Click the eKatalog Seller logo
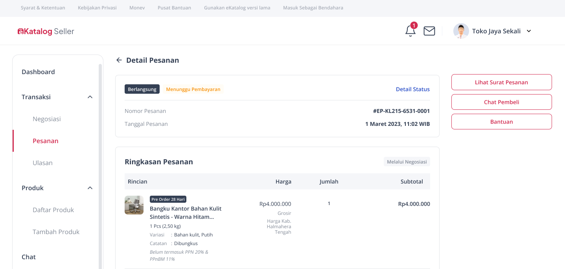The height and width of the screenshot is (269, 565). tap(46, 31)
